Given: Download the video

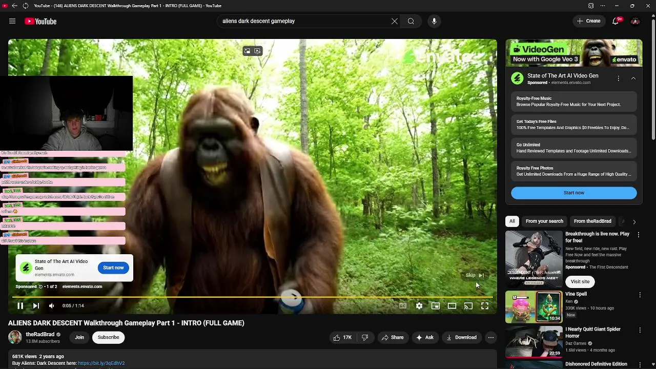Looking at the screenshot, I should click(462, 337).
